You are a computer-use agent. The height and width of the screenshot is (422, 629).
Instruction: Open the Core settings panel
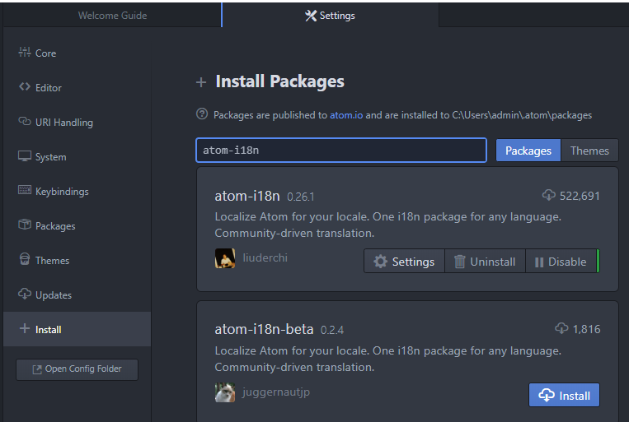coord(77,53)
